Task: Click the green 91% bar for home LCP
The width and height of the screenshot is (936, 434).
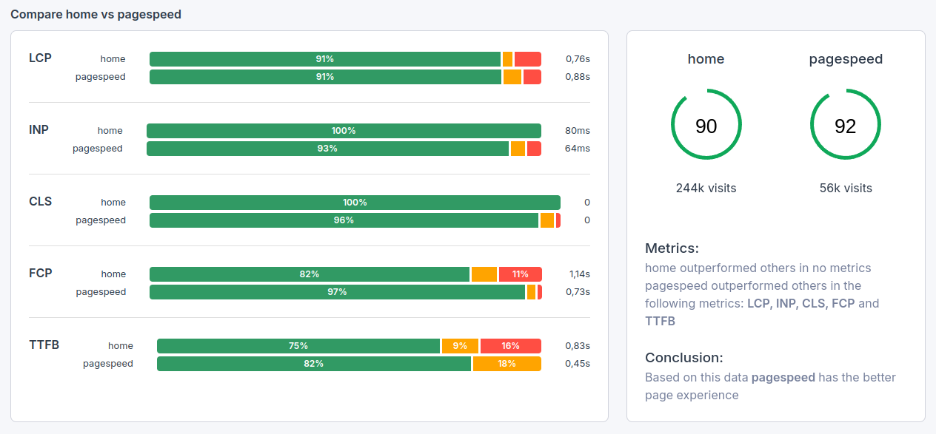Action: point(324,58)
